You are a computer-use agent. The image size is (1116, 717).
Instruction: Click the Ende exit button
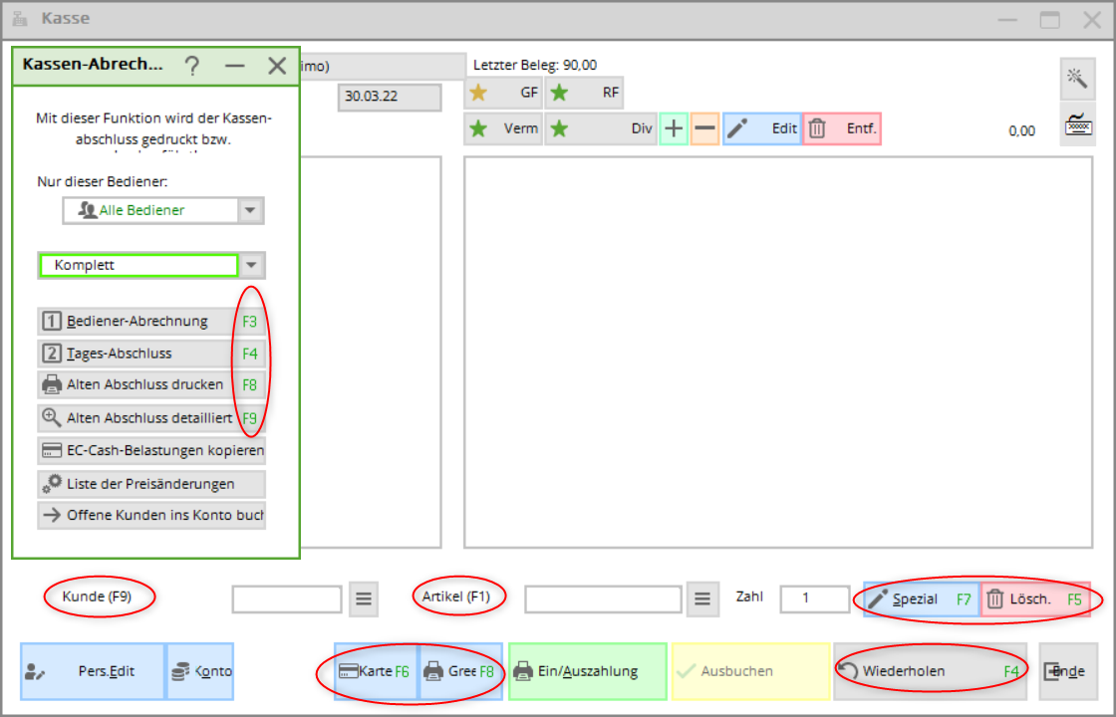(x=1067, y=671)
